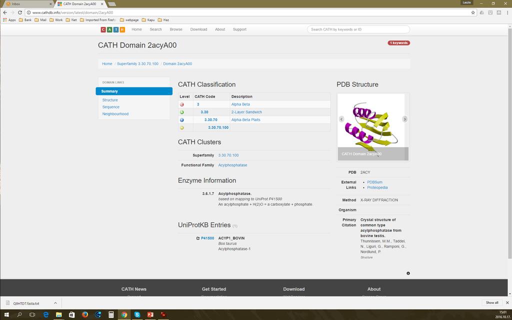This screenshot has width=512, height=320.
Task: Click the Windows Store taskbar icon
Action: (x=72, y=315)
